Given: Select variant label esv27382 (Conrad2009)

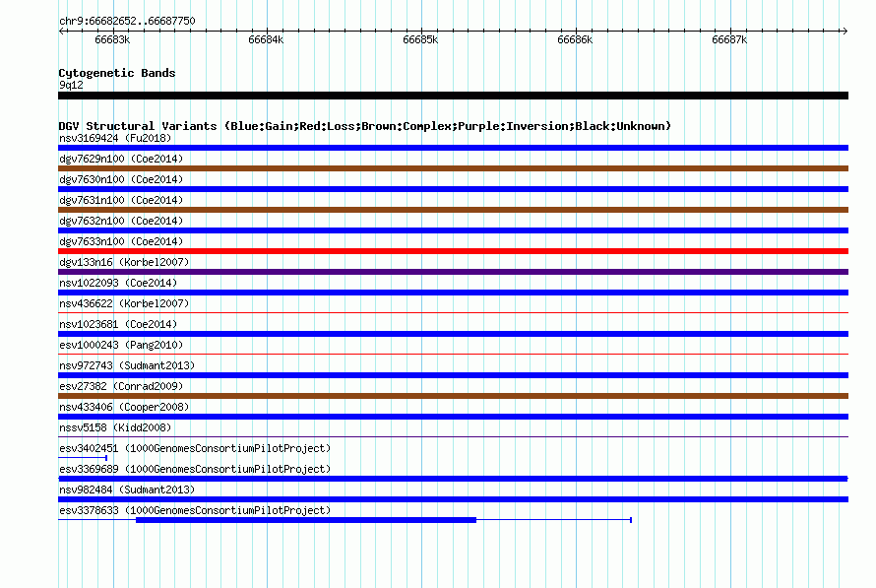Looking at the screenshot, I should [121, 386].
